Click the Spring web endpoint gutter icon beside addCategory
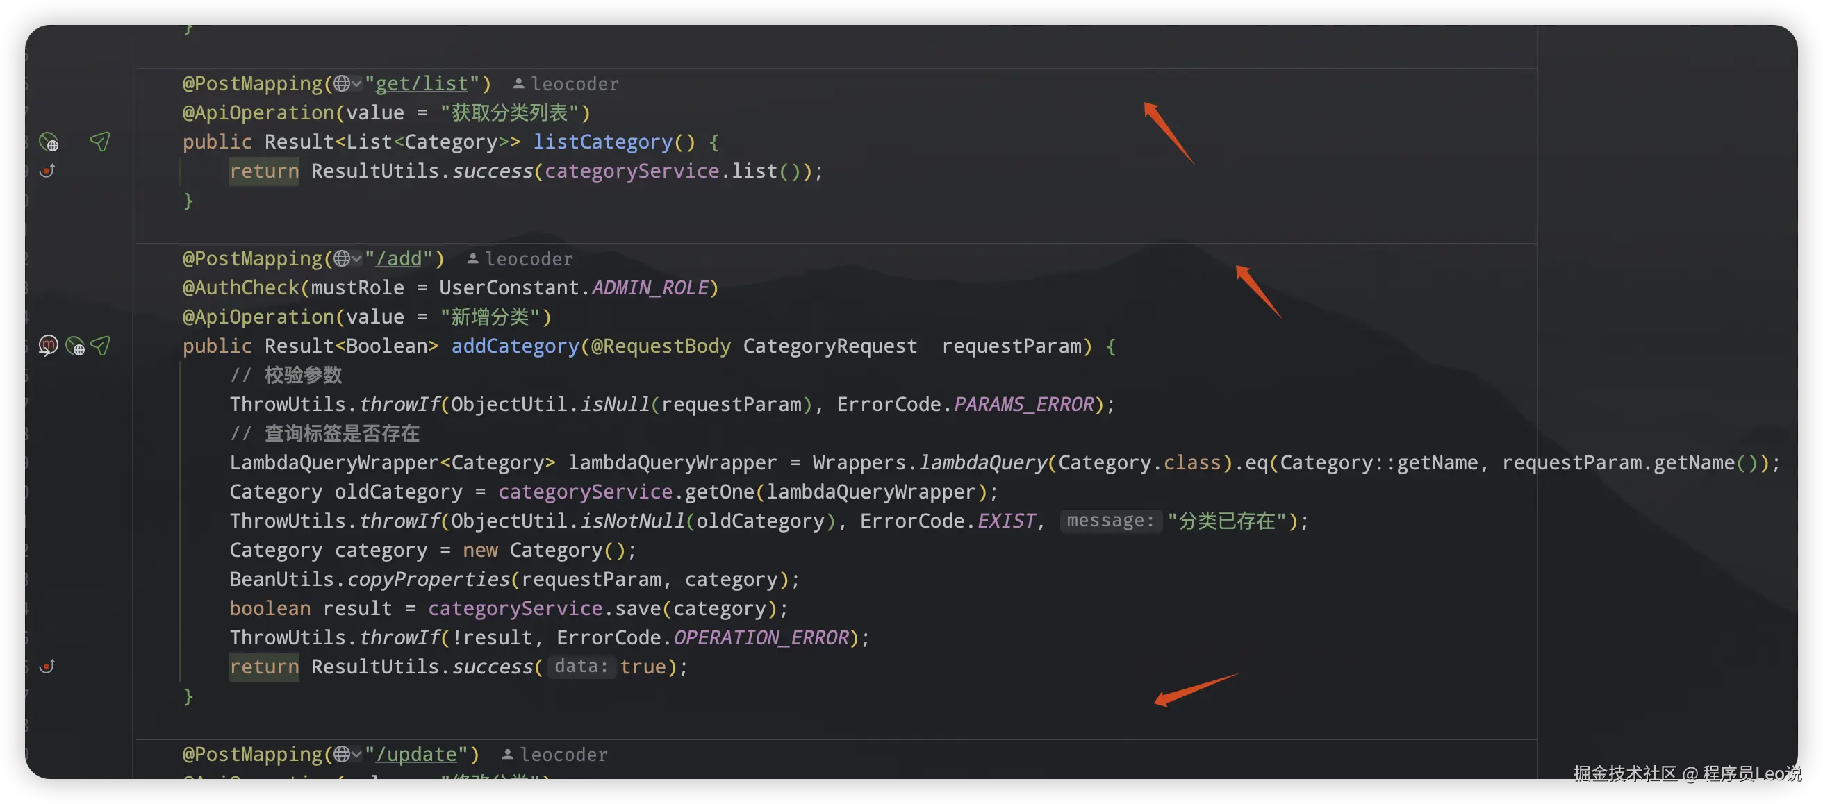 (x=75, y=346)
